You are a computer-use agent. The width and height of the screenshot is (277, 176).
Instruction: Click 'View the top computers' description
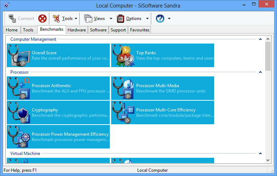[175, 58]
